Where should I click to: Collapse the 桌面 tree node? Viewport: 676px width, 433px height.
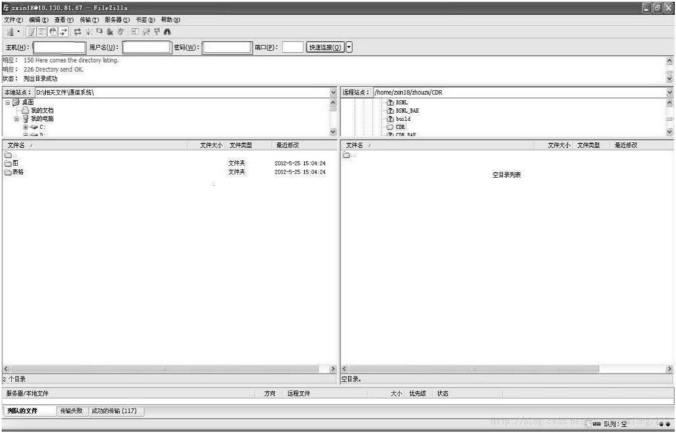point(7,103)
